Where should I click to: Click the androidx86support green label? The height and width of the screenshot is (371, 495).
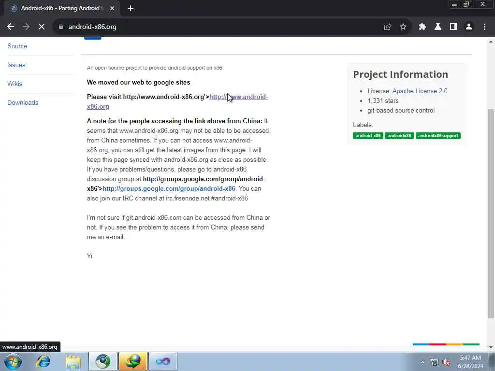pos(438,136)
